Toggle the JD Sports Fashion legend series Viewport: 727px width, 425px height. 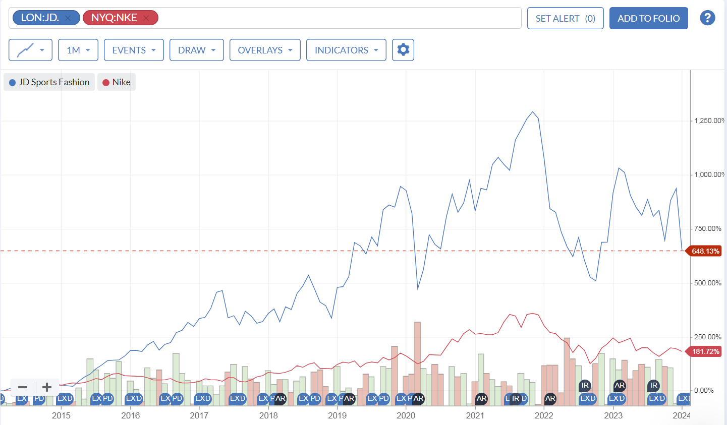(49, 82)
